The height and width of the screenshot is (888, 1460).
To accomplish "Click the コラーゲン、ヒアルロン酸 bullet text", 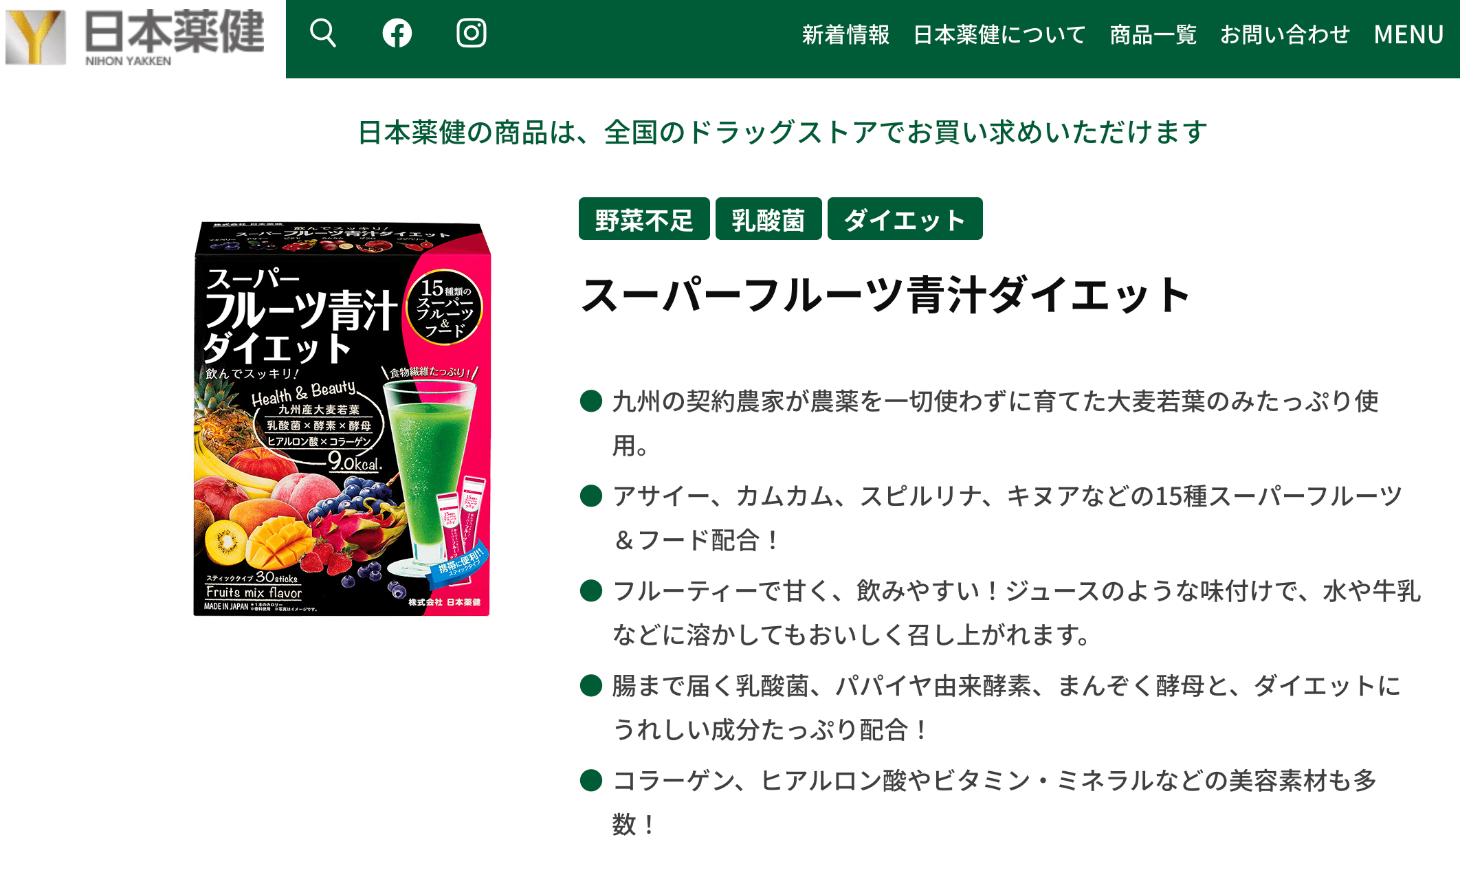I will [995, 802].
